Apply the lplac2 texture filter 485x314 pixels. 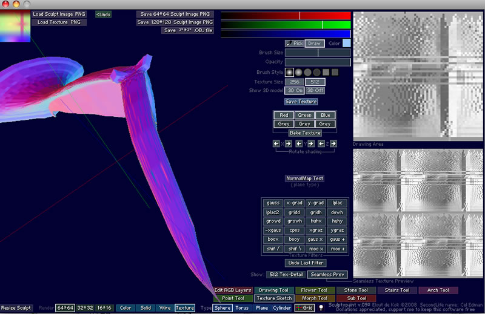273,212
